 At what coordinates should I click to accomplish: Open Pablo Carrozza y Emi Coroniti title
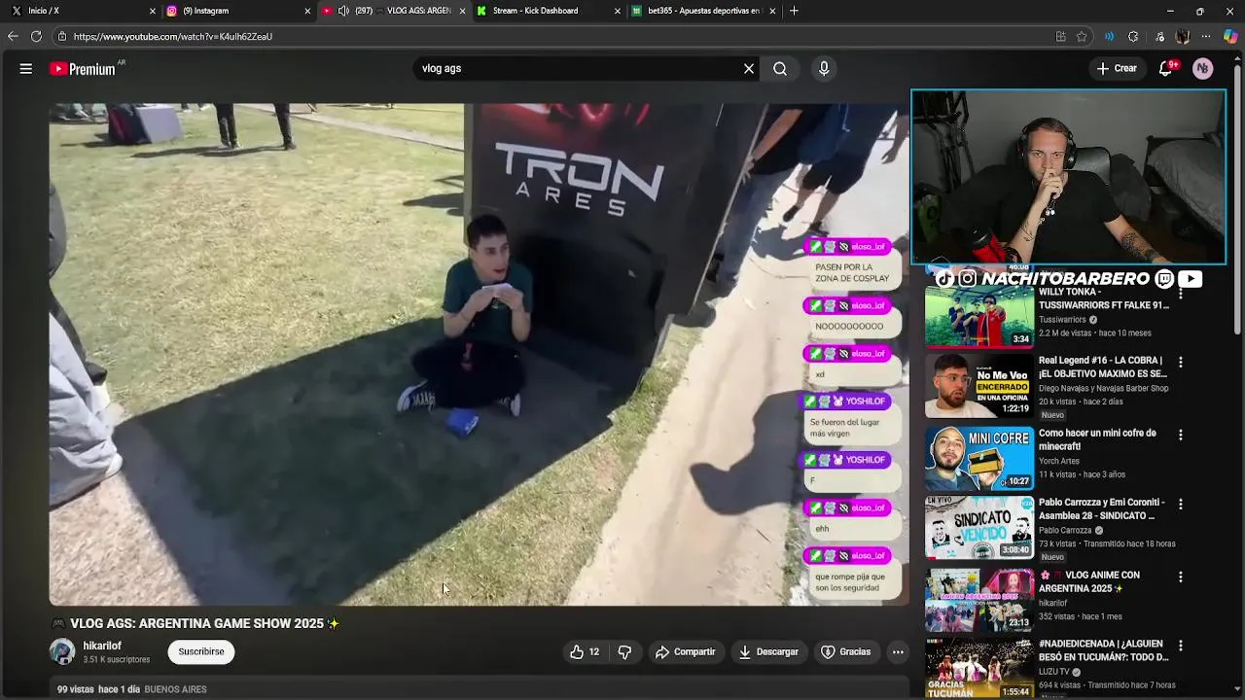[1103, 509]
